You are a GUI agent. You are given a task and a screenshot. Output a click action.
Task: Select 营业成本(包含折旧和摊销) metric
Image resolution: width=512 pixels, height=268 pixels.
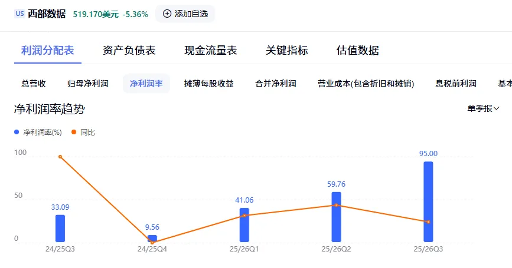click(x=366, y=84)
